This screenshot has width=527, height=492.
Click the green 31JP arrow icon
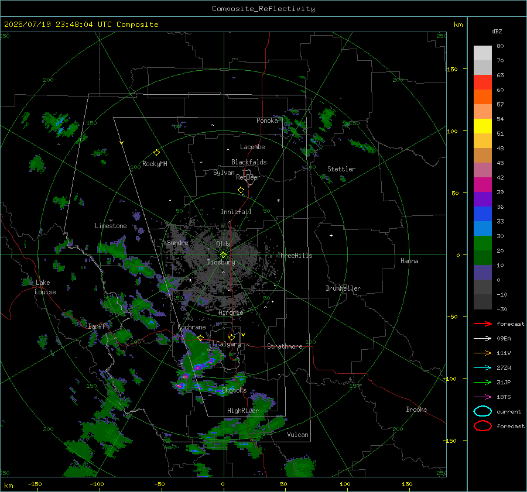[482, 382]
